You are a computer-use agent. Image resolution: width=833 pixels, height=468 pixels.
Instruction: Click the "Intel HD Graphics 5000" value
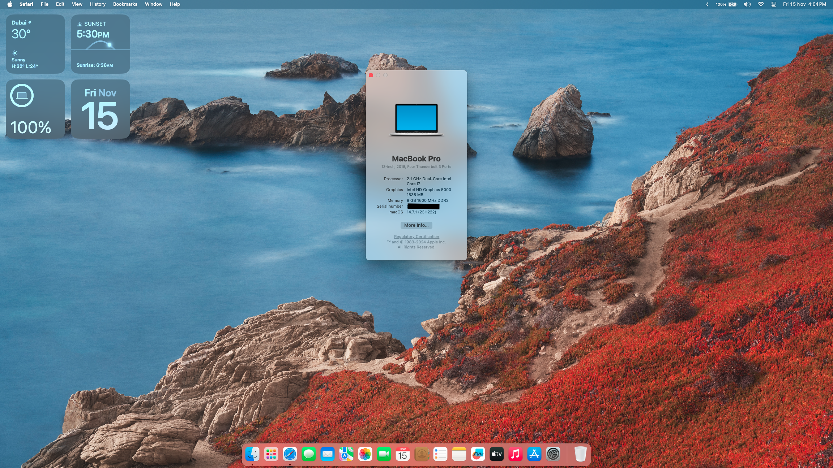tap(429, 190)
